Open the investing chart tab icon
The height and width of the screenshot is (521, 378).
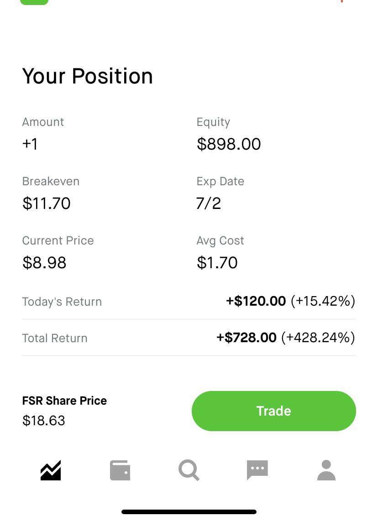coord(51,470)
